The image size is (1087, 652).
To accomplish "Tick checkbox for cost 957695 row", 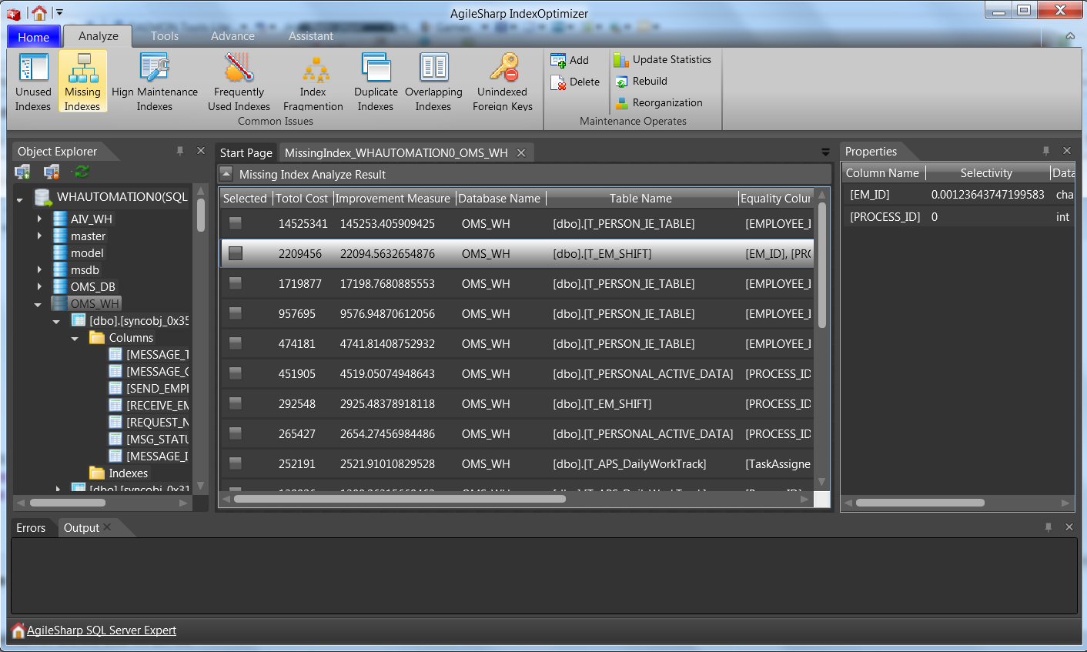I will pyautogui.click(x=236, y=313).
